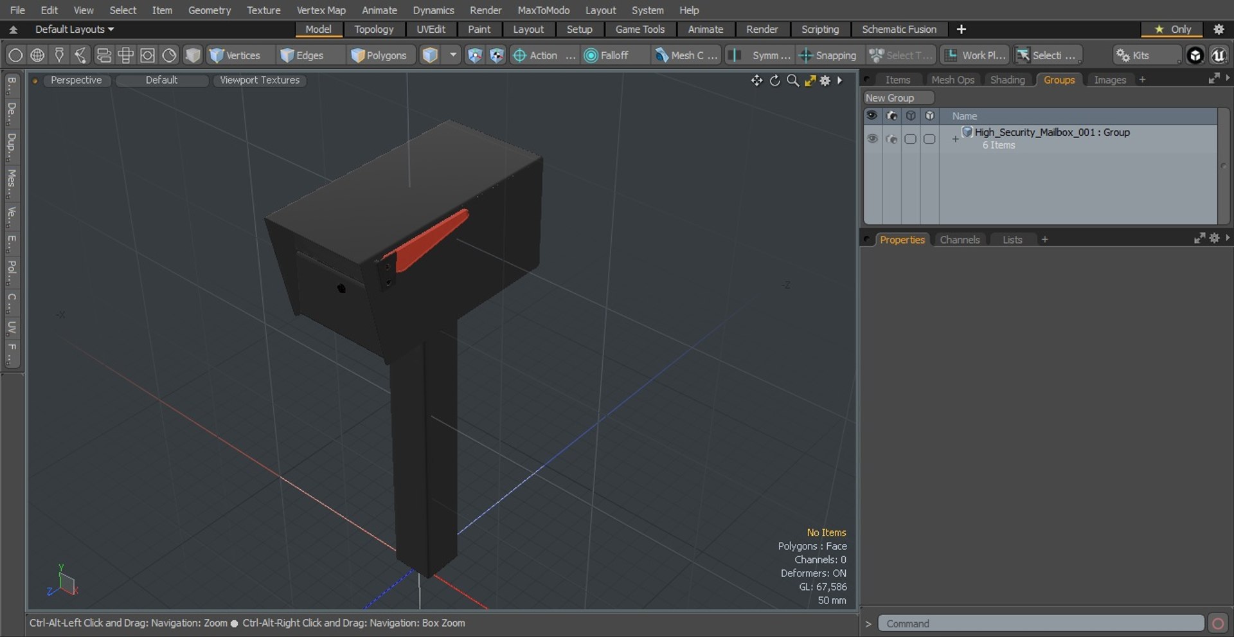Open the Symmetry options
The height and width of the screenshot is (637, 1234).
[760, 55]
